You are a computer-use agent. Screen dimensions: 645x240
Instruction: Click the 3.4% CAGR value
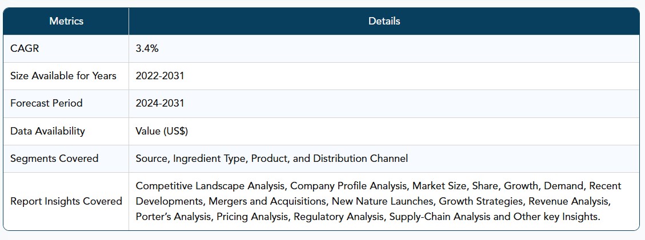point(147,48)
